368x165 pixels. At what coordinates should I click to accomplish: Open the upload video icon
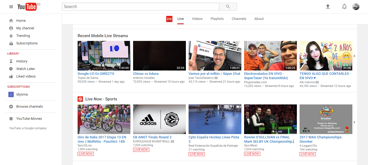(328, 7)
